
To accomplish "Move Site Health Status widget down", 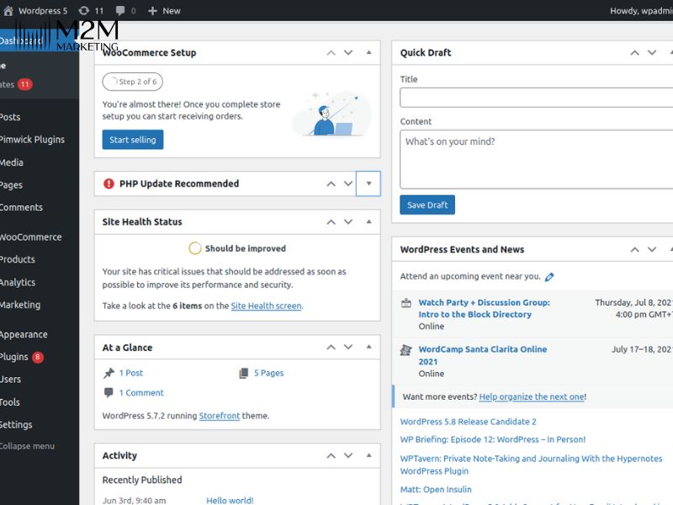I will point(348,222).
